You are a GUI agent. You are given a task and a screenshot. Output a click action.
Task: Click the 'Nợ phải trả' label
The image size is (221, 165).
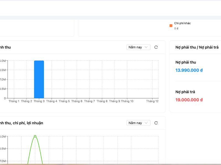185,92
